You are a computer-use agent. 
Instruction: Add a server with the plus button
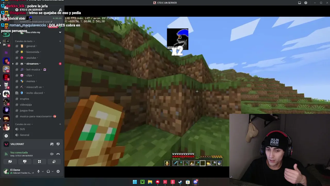click(x=6, y=136)
